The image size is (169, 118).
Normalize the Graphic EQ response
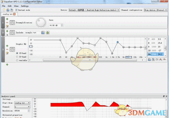161,60
